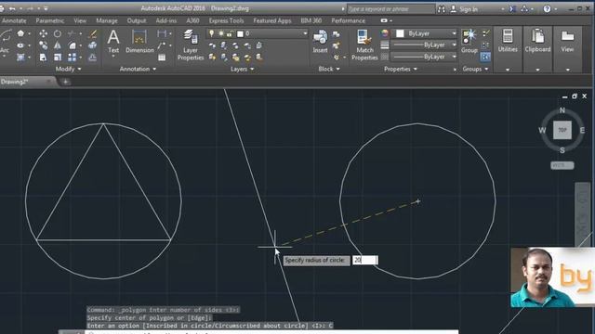Select the Ellipse tool icon
The height and width of the screenshot is (334, 595).
tap(20, 45)
